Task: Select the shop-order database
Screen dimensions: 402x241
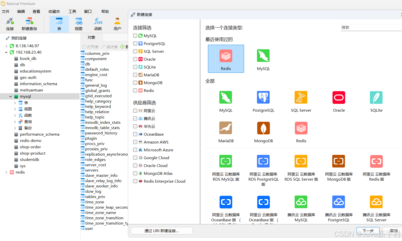Action: (x=30, y=147)
